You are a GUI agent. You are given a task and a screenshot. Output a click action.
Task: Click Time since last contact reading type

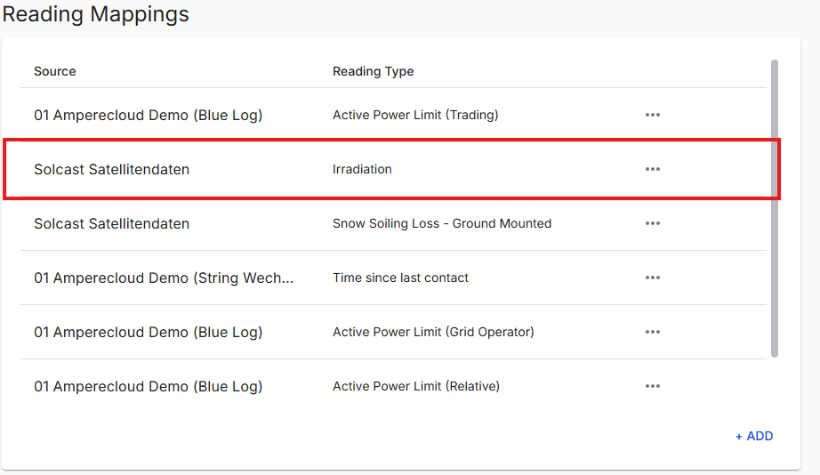pyautogui.click(x=400, y=278)
